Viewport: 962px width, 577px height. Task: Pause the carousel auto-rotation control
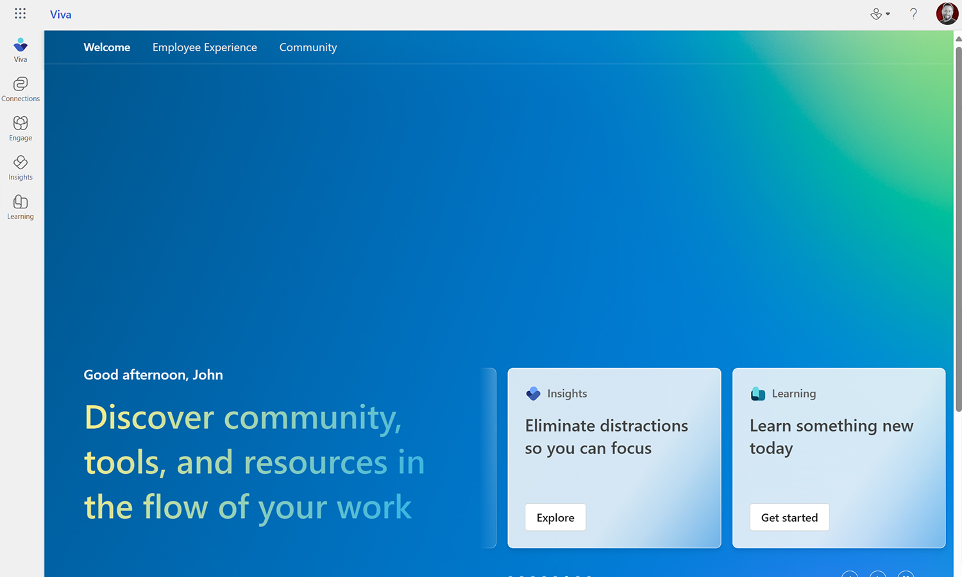(x=906, y=575)
